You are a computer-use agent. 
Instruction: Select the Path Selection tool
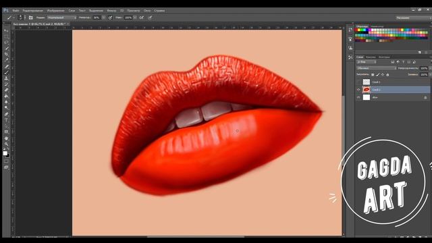(x=6, y=126)
